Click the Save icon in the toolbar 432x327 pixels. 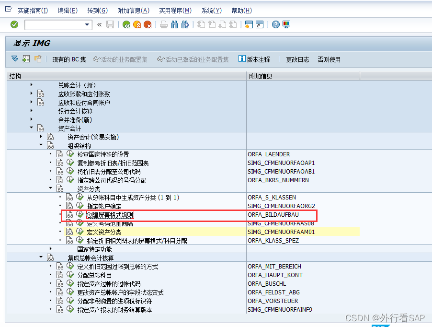(x=110, y=24)
